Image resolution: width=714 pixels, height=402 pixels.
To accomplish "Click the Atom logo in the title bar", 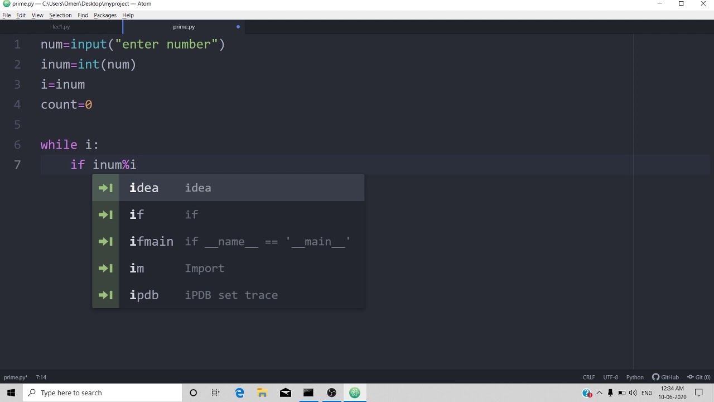I will coord(6,4).
